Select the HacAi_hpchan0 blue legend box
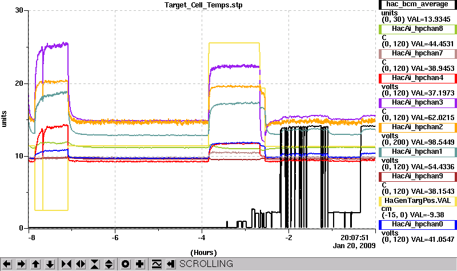Viewport: 457px width, 271px height. coord(418,224)
